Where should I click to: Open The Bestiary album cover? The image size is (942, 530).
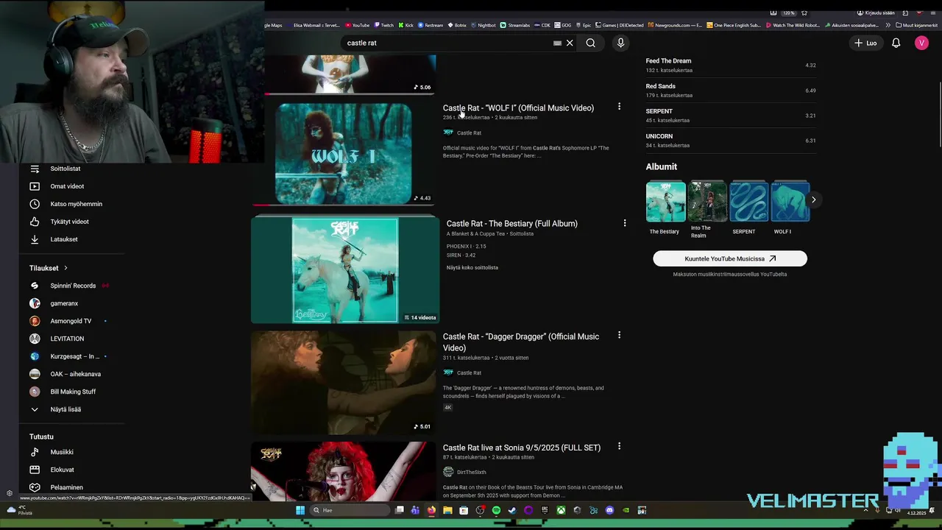665,202
